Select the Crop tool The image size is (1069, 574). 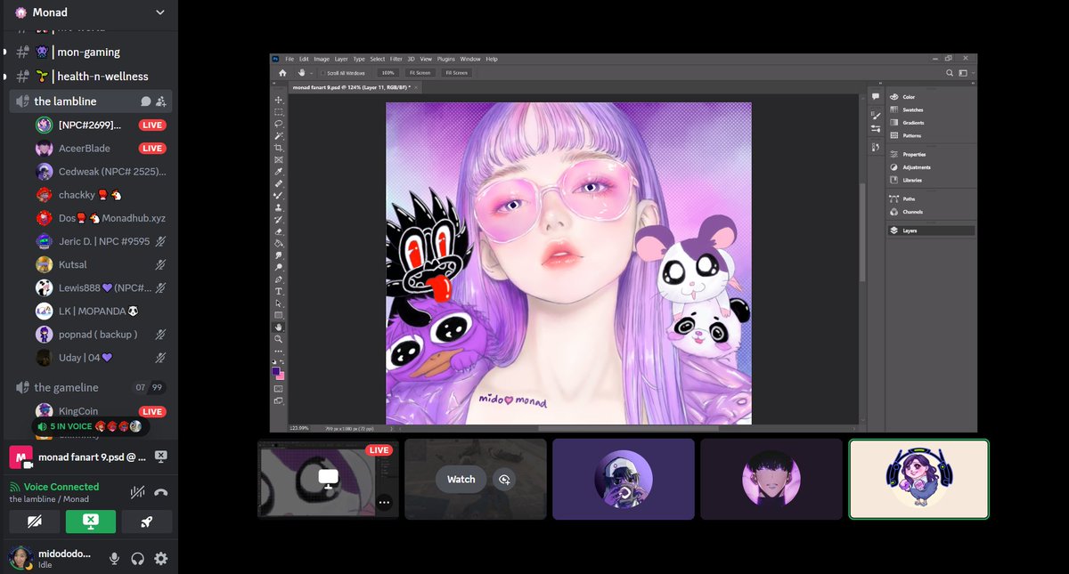279,148
